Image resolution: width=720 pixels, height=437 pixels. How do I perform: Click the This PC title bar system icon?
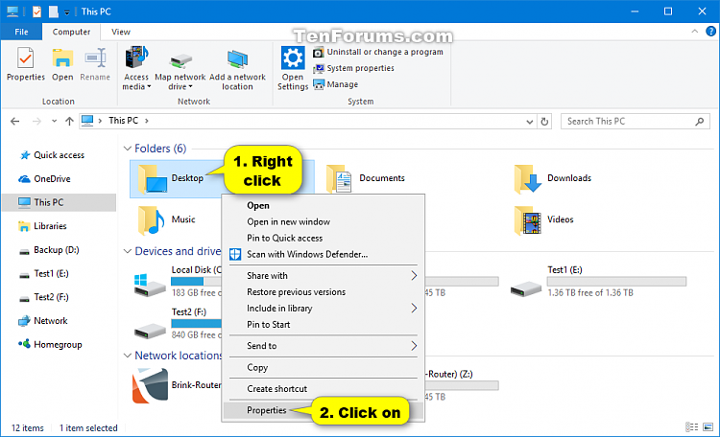click(x=12, y=11)
